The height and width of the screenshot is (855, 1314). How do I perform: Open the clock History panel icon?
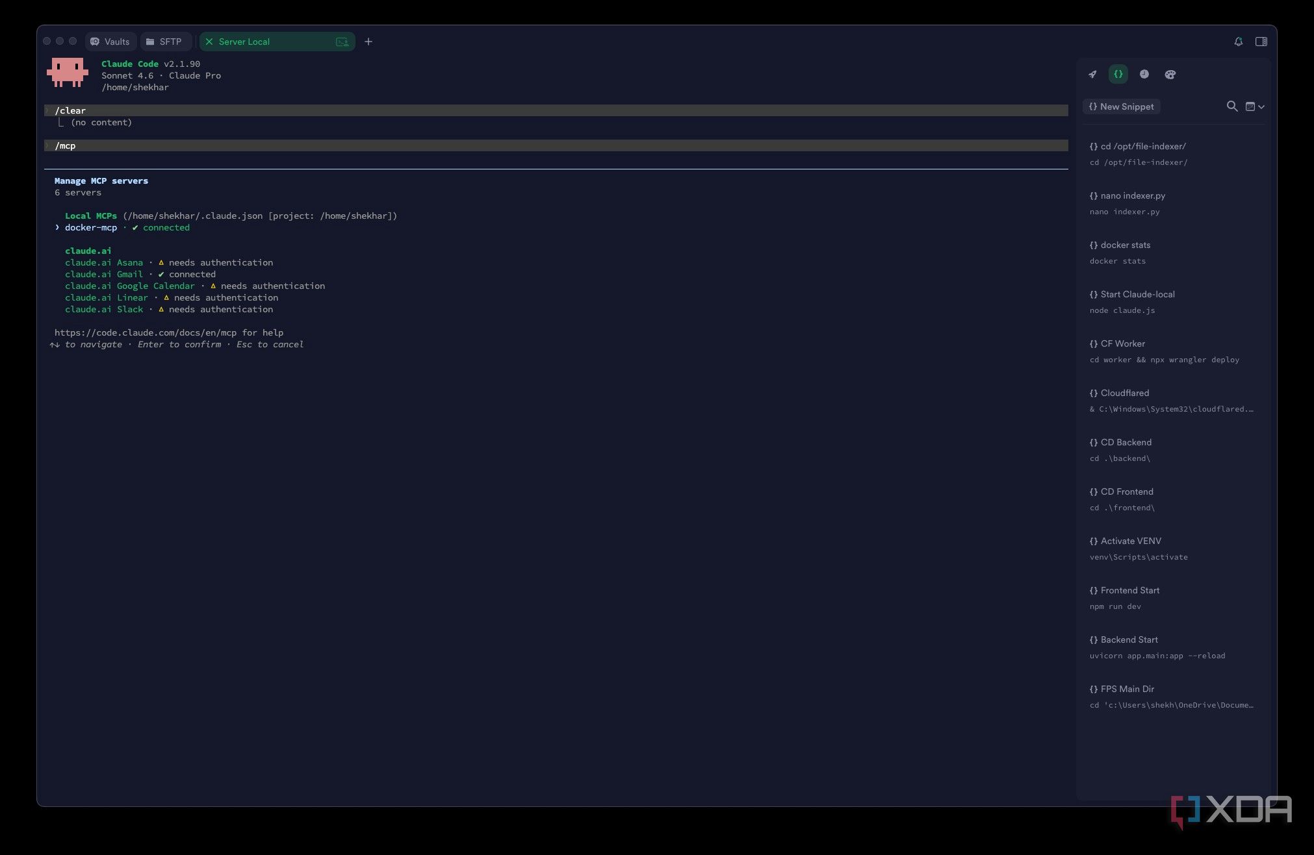pyautogui.click(x=1144, y=74)
